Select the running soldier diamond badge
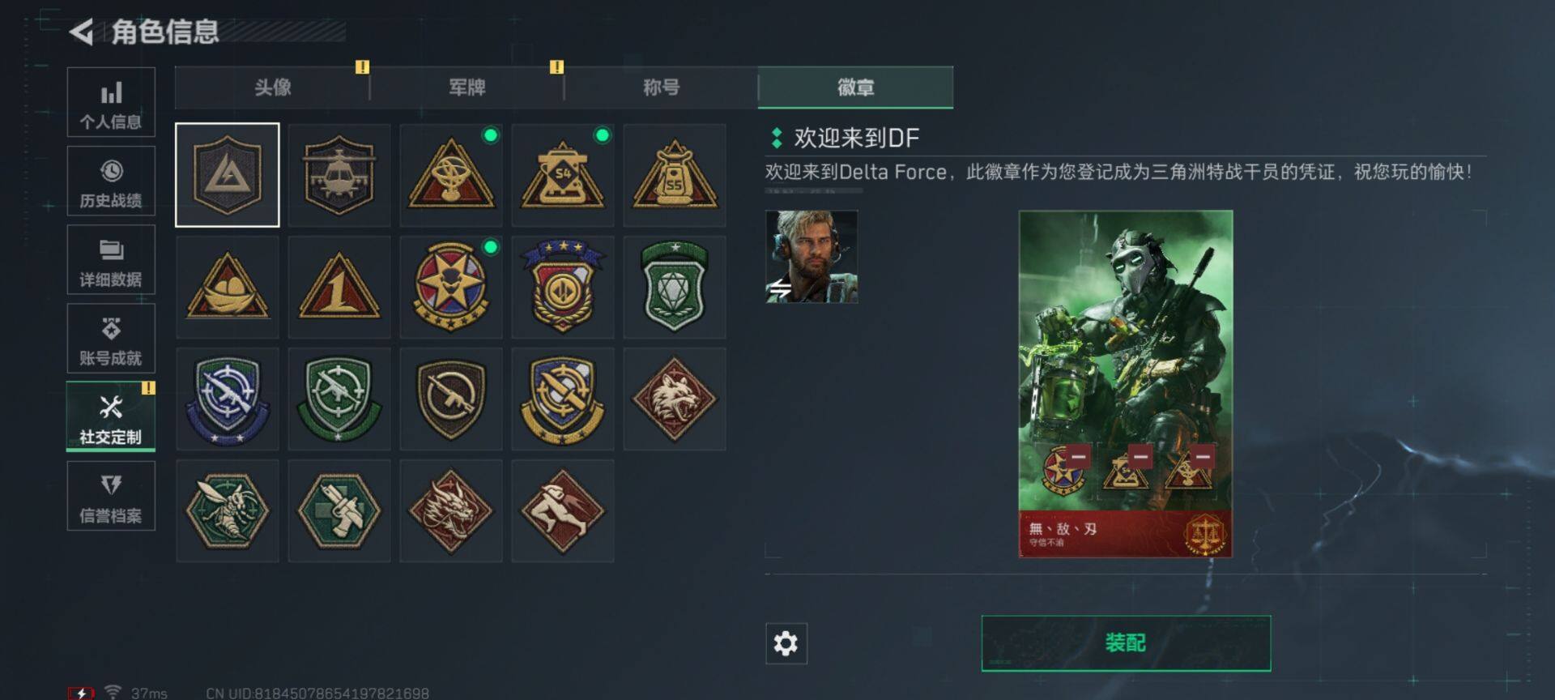This screenshot has height=700, width=1555. (563, 510)
